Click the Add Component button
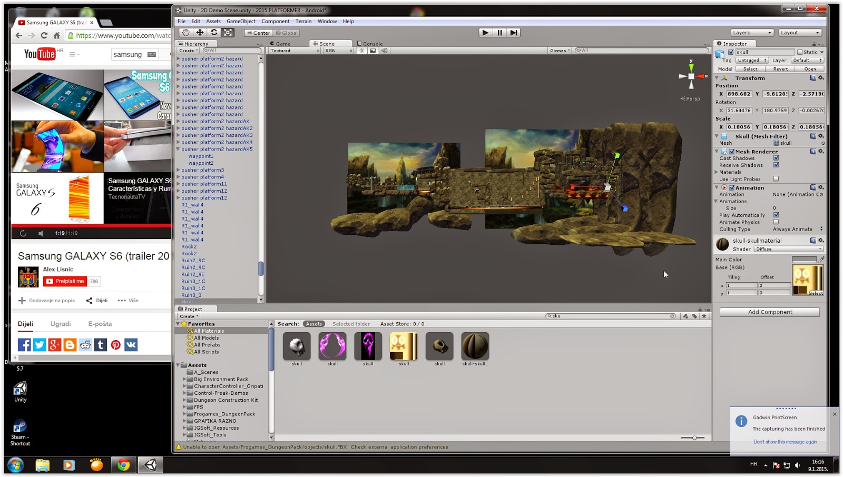 tap(770, 312)
